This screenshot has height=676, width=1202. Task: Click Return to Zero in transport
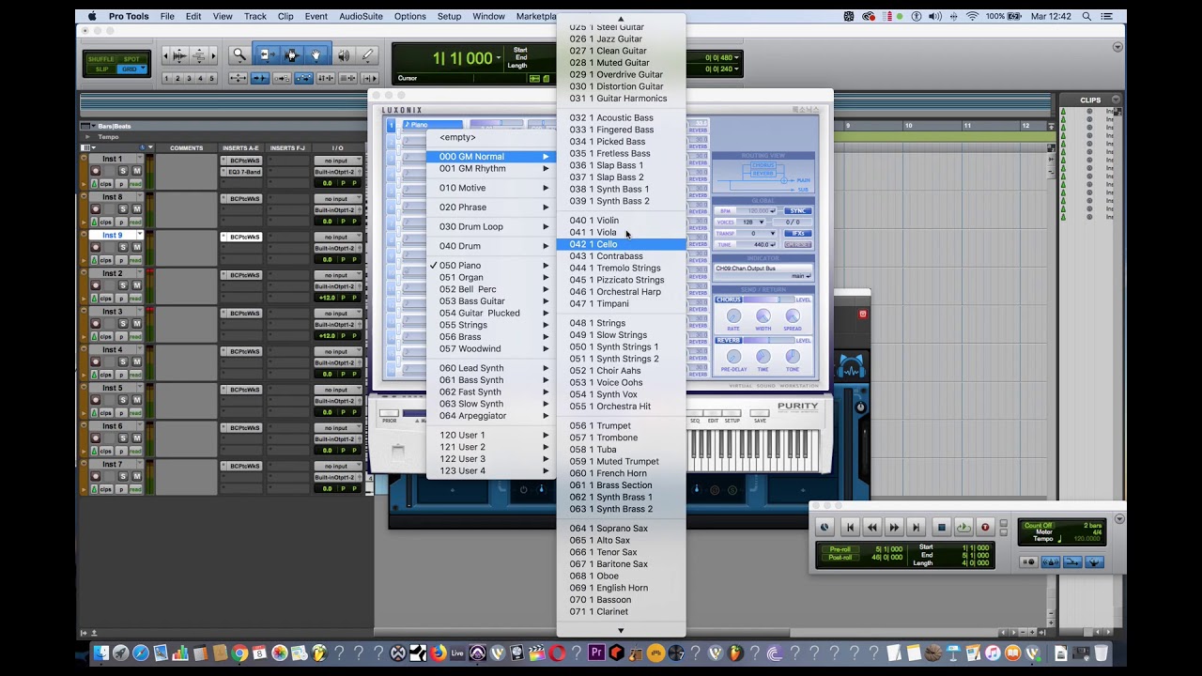(x=850, y=528)
